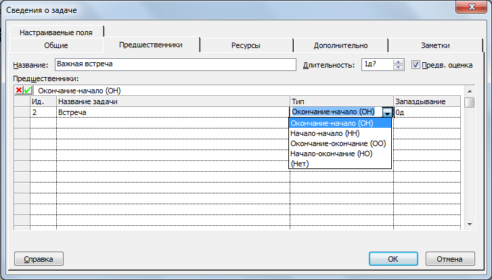Click the Название задачи column header
492x280 pixels.
(173, 101)
